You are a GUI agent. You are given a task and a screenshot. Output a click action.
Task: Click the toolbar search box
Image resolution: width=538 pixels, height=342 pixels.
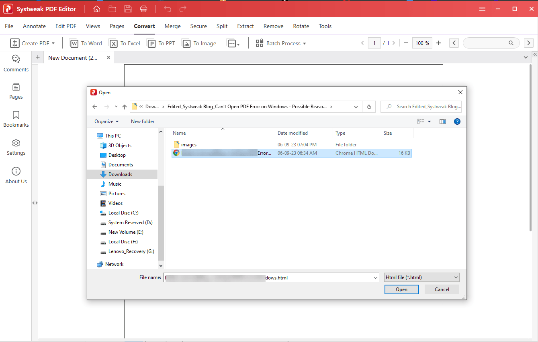[491, 43]
